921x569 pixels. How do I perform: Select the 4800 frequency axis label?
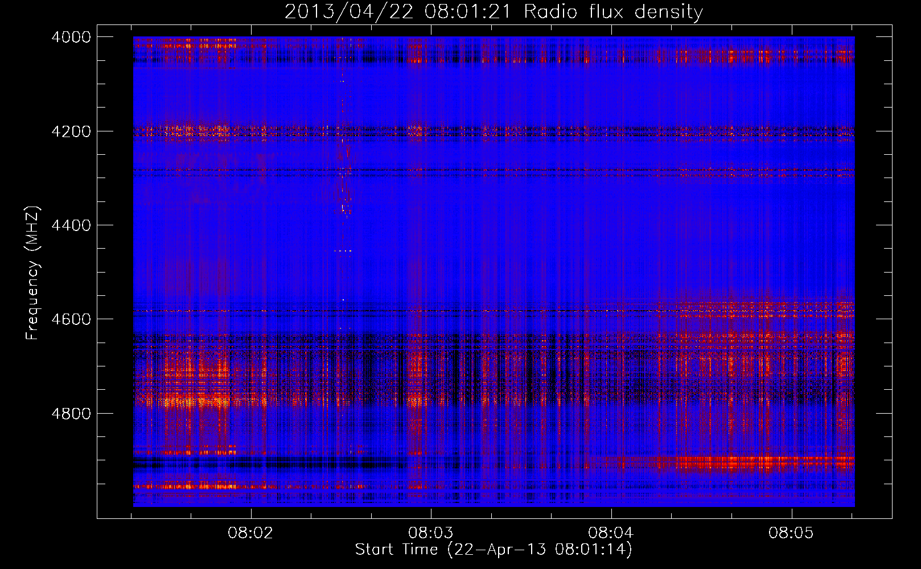click(x=71, y=413)
